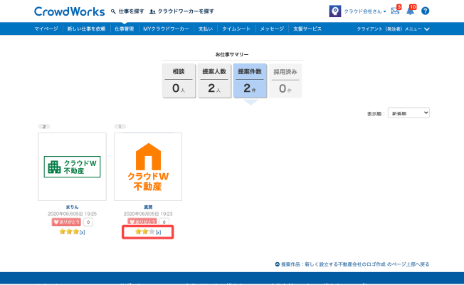Open the 表示順 sort dropdown
464x285 pixels.
[408, 113]
